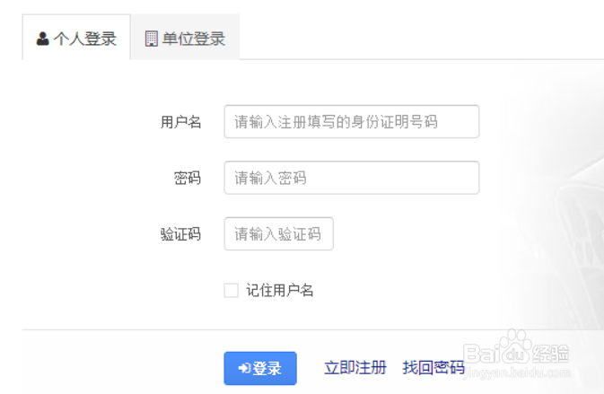Click the 验证码 field label
The image size is (604, 394).
tap(180, 234)
